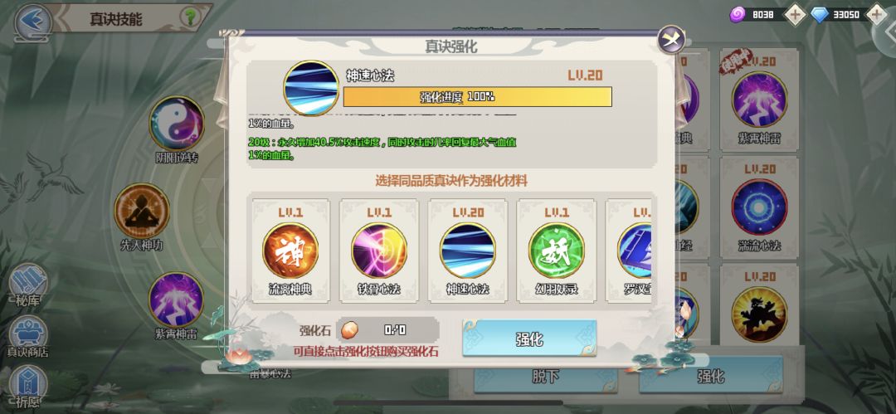Viewport: 896px width, 414px height.
Task: Go back with the arrow icon
Action: click(32, 22)
